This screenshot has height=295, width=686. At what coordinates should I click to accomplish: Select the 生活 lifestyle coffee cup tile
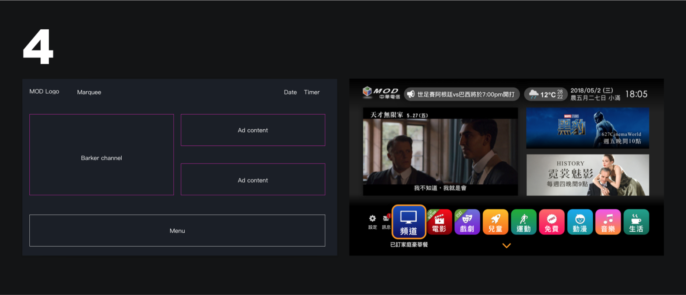(x=636, y=222)
